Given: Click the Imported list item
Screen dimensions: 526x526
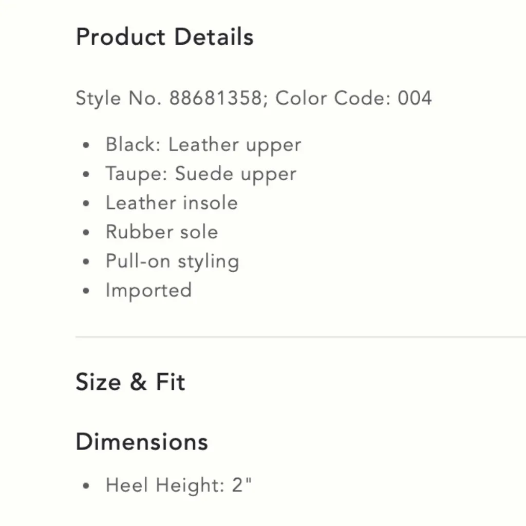Looking at the screenshot, I should 148,290.
